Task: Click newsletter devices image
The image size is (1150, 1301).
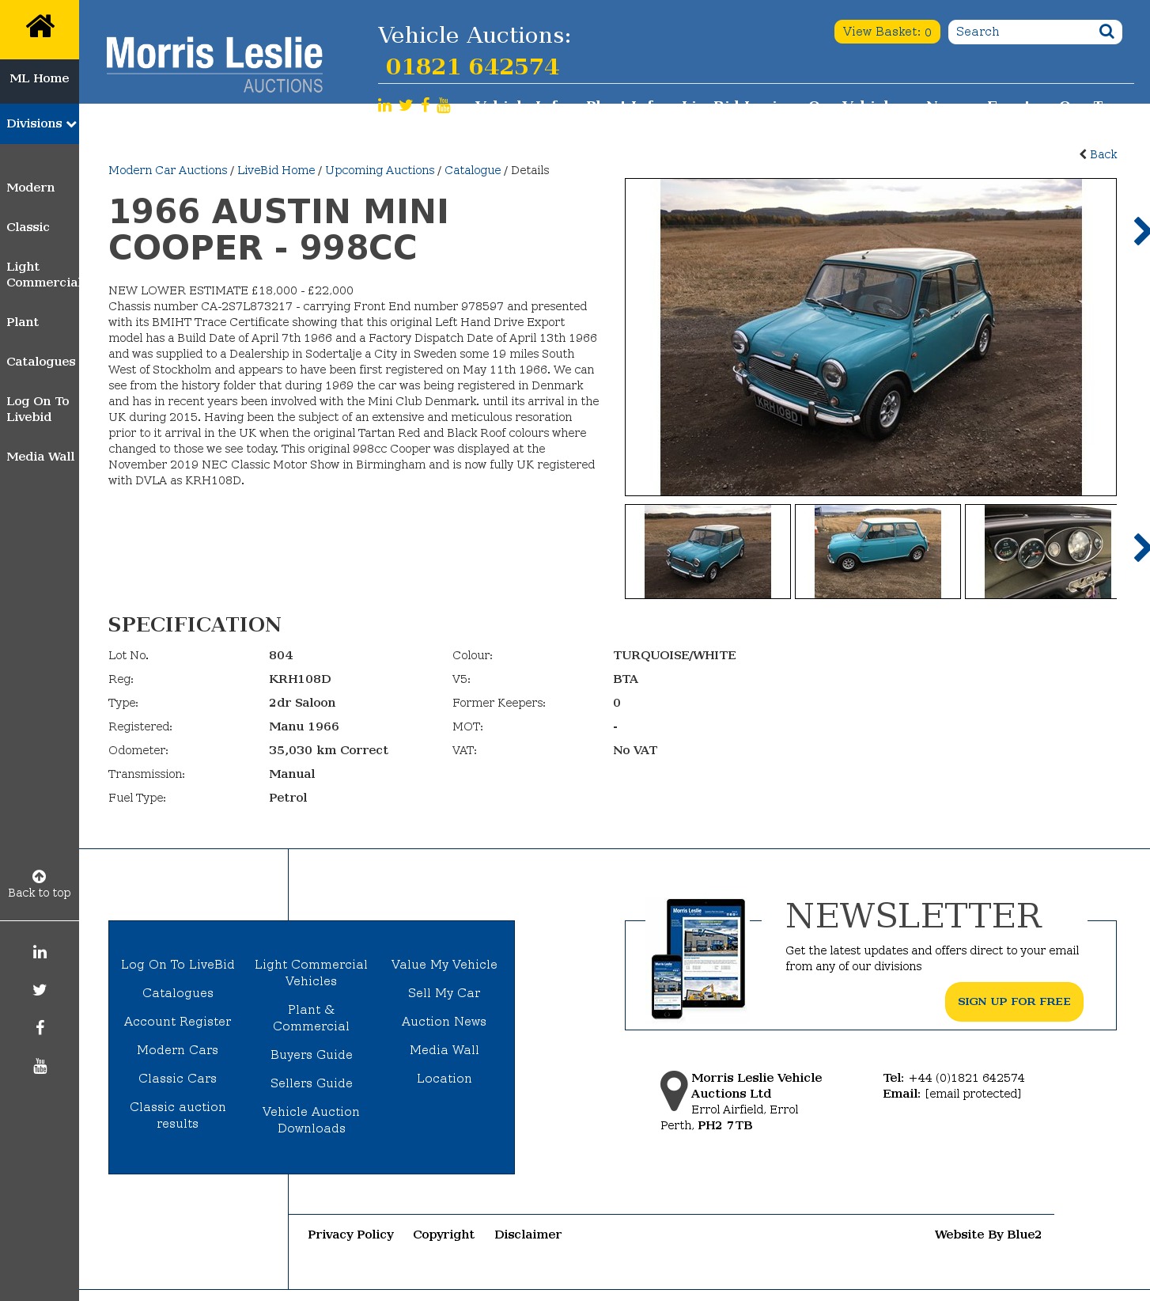Action: point(698,958)
